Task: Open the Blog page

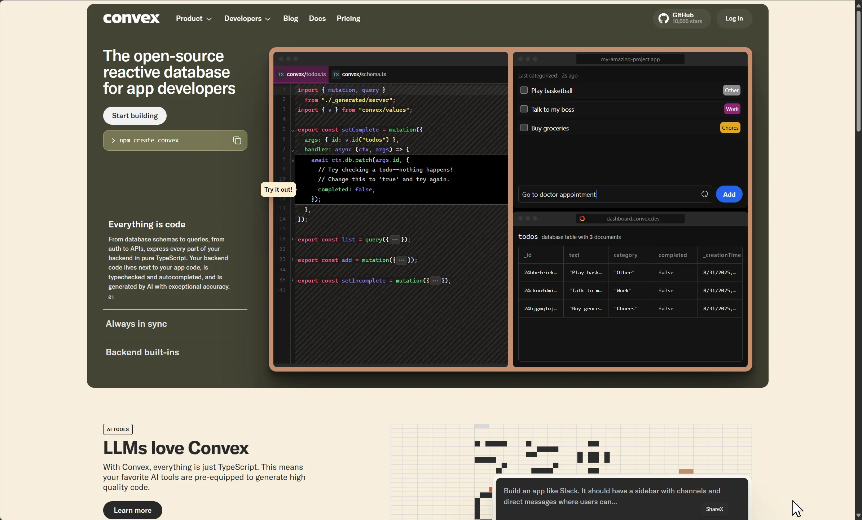Action: (x=290, y=18)
